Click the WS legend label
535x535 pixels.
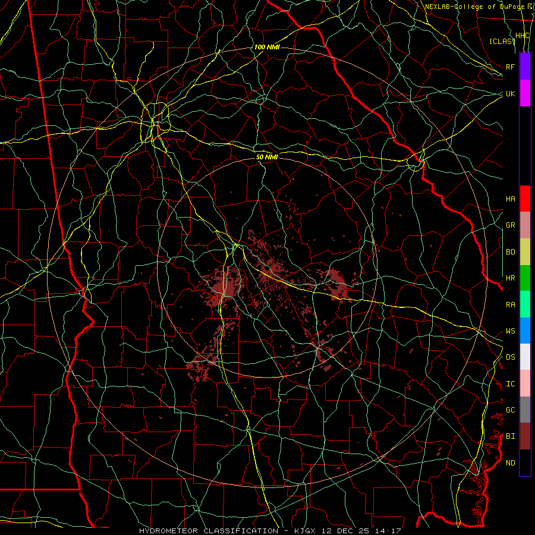(x=510, y=331)
